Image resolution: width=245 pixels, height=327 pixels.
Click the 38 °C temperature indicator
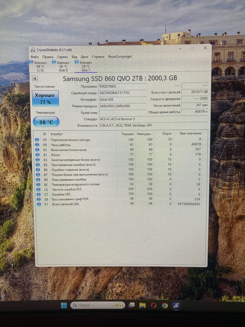pos(46,122)
